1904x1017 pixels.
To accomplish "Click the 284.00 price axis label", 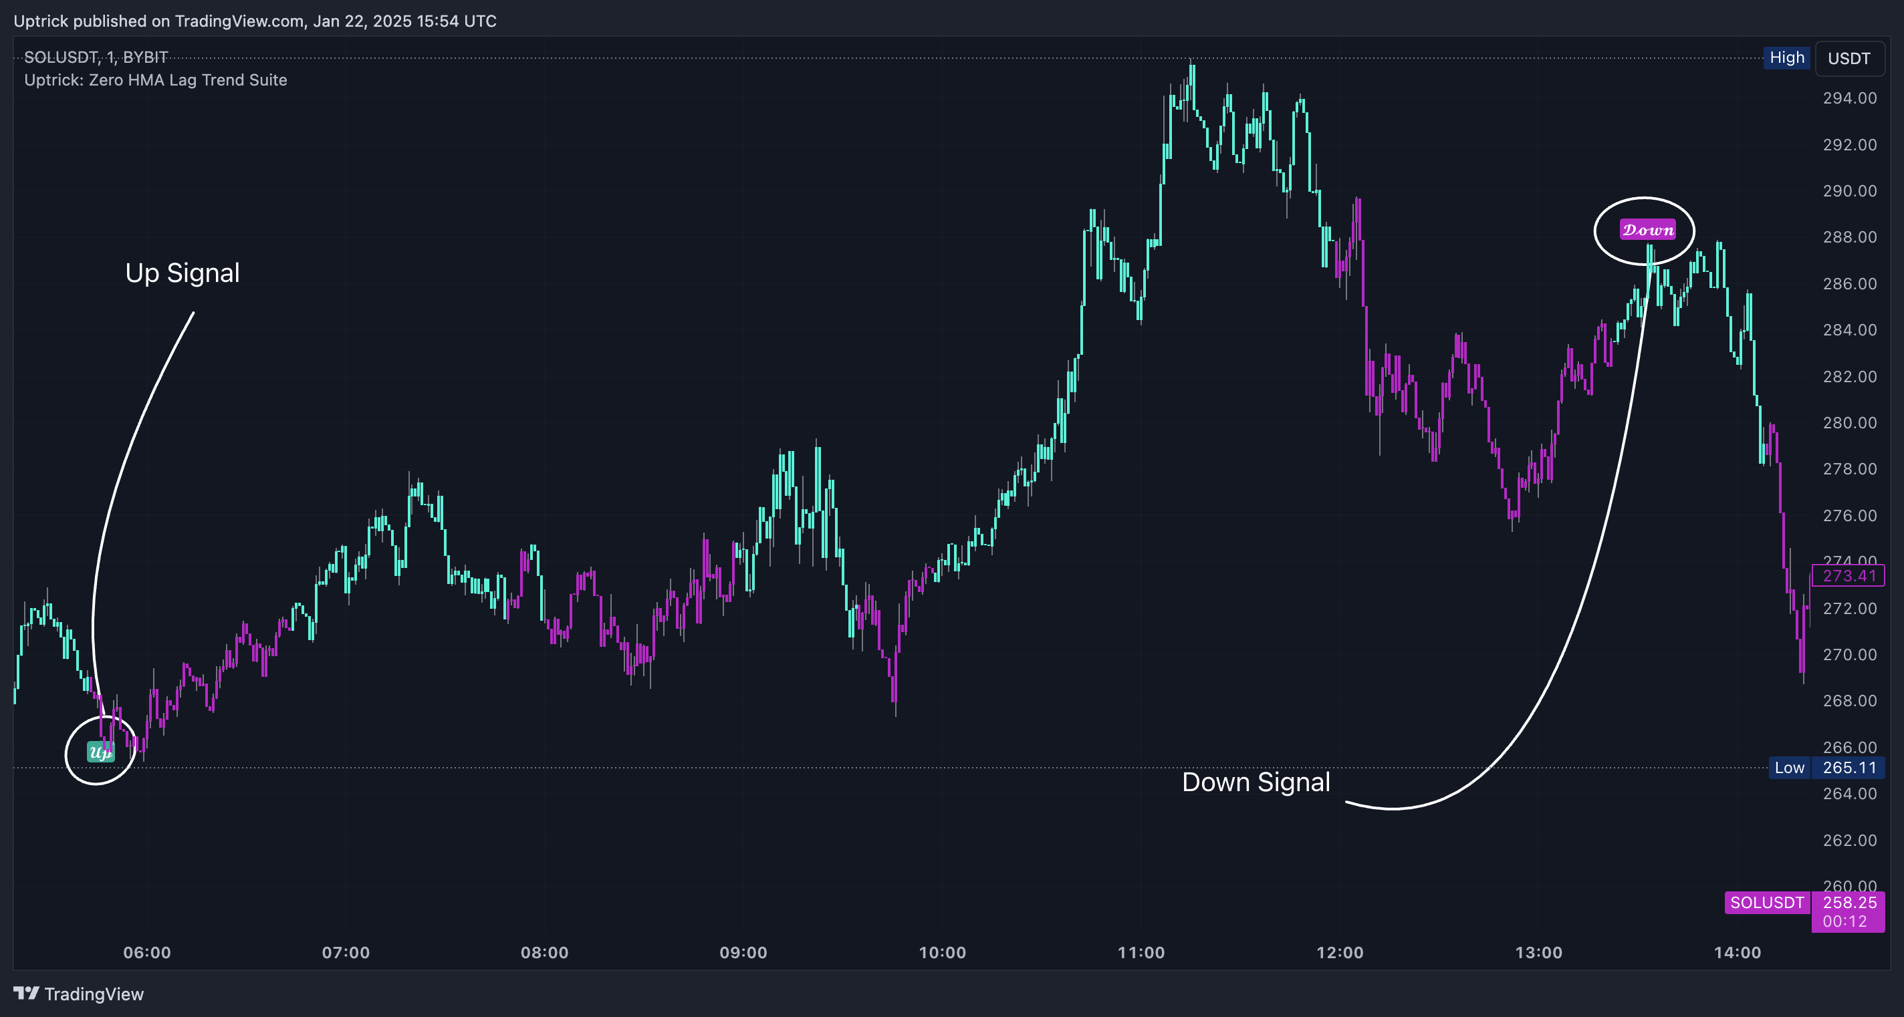I will (1849, 329).
